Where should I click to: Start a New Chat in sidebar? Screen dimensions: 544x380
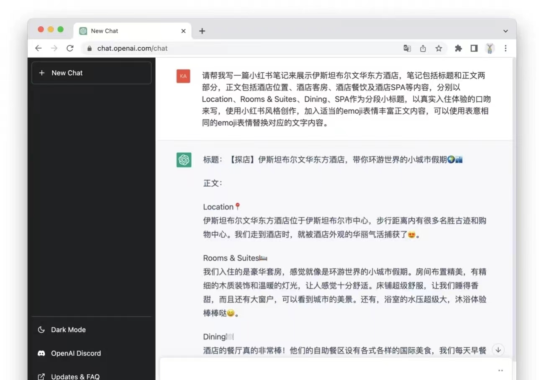point(91,73)
